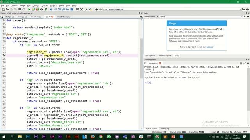Step out (run until return) debug icon
Image resolution: width=250 pixels, height=140 pixels.
point(63,9)
